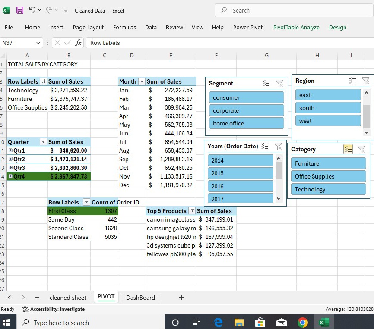
Task: Open the Page Layout tab
Action: point(88,27)
